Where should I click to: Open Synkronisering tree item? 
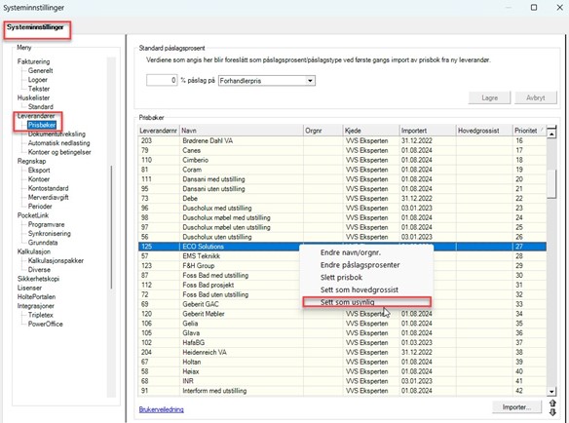[x=50, y=234]
